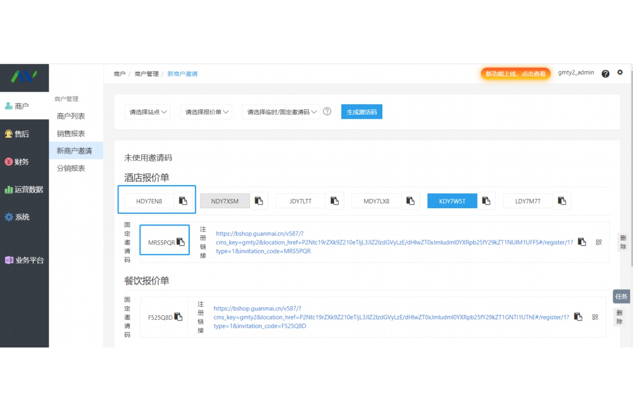
Task: Show QR code for catering registration link
Action: (x=595, y=317)
